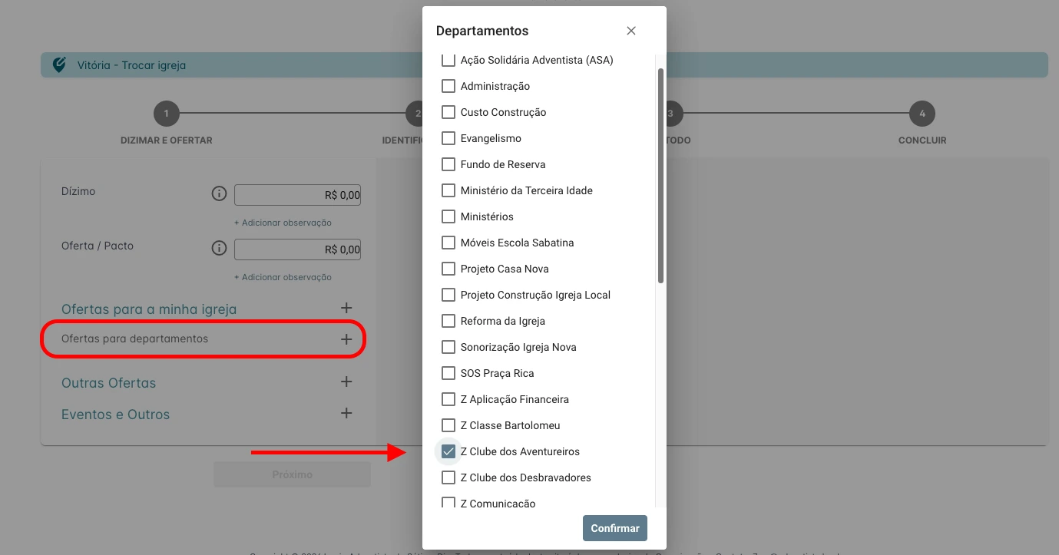Click the Dízimo info icon
This screenshot has height=555, width=1059.
pyautogui.click(x=219, y=193)
